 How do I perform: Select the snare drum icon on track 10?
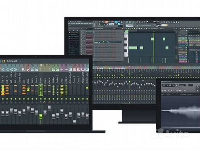[x=32, y=70]
